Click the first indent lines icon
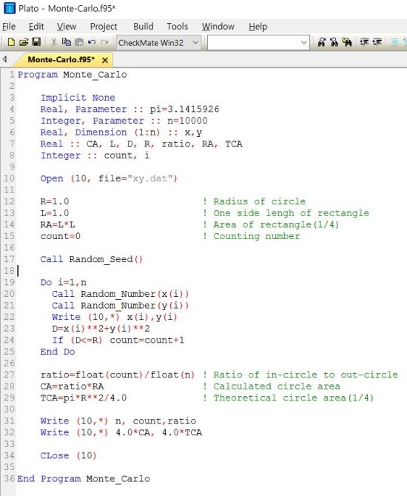Screen dimensions: 407x496 [364, 42]
